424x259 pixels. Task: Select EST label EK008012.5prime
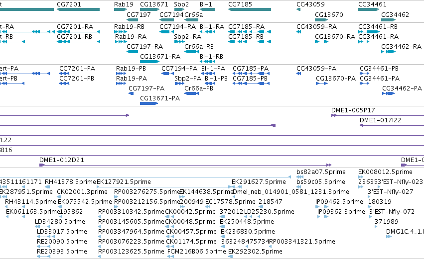click(x=385, y=172)
